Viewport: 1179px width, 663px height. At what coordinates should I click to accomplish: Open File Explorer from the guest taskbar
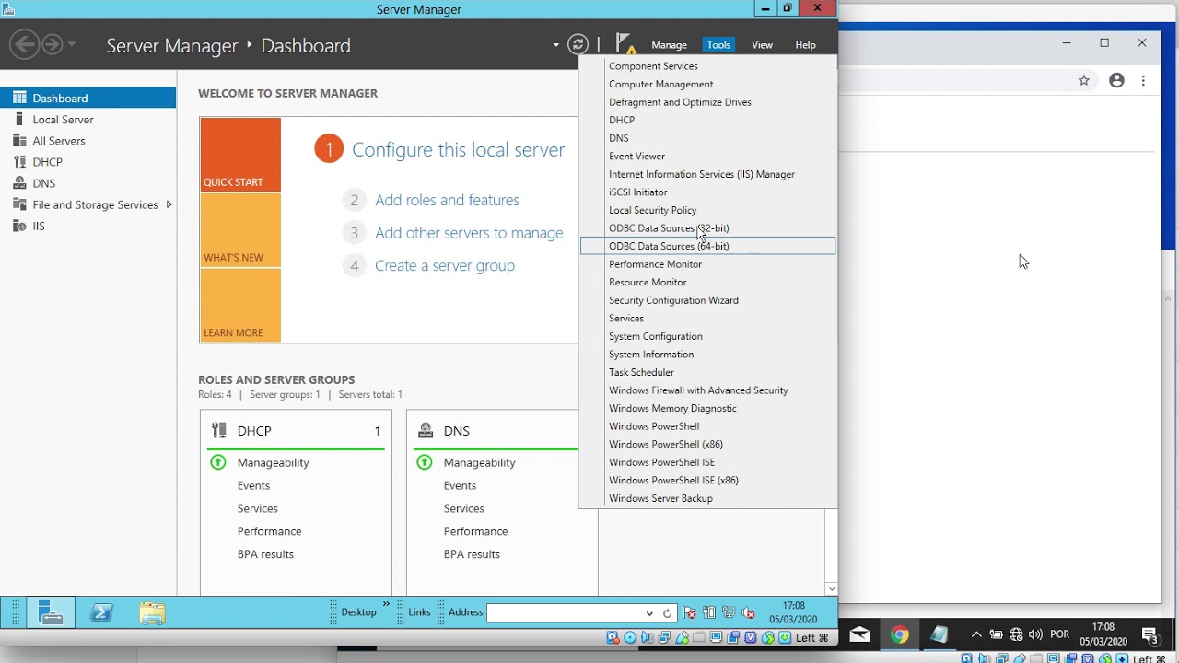click(153, 612)
